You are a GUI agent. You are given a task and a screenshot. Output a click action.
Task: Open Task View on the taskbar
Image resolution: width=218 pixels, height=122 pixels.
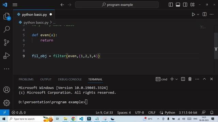(57, 119)
